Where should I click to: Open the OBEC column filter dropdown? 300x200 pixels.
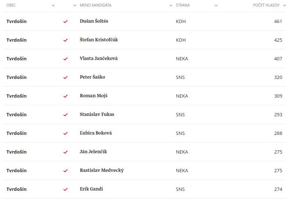coord(53,5)
